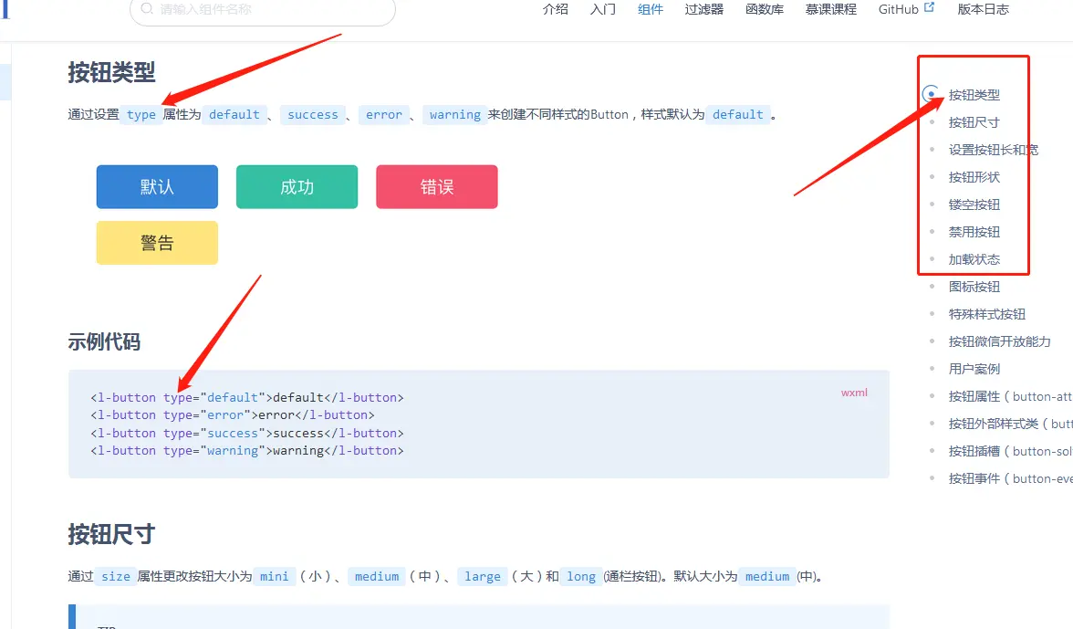Image resolution: width=1073 pixels, height=629 pixels.
Task: Click the inline code 'size'
Action: coord(116,576)
